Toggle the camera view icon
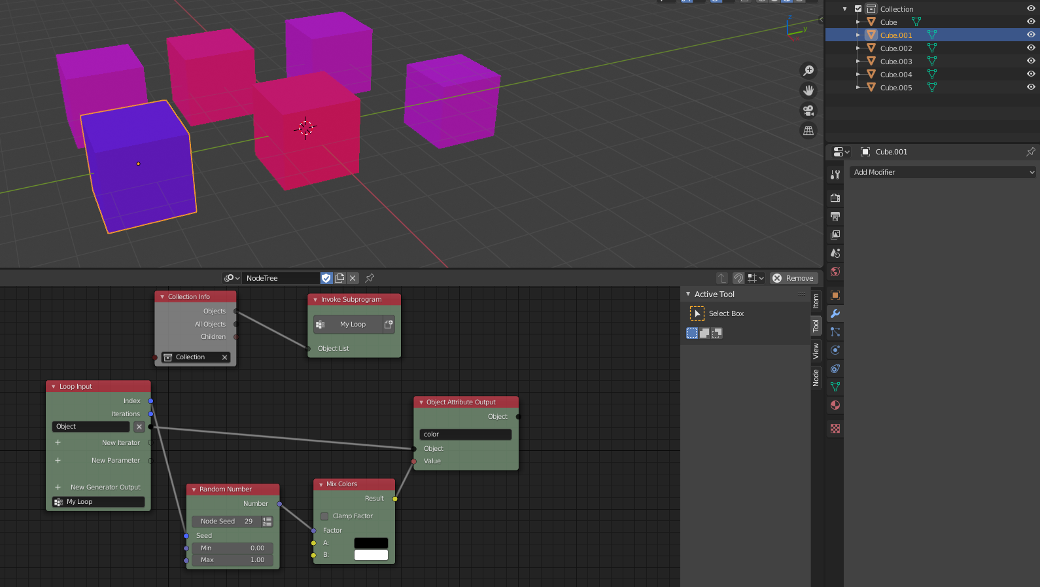 [x=808, y=111]
